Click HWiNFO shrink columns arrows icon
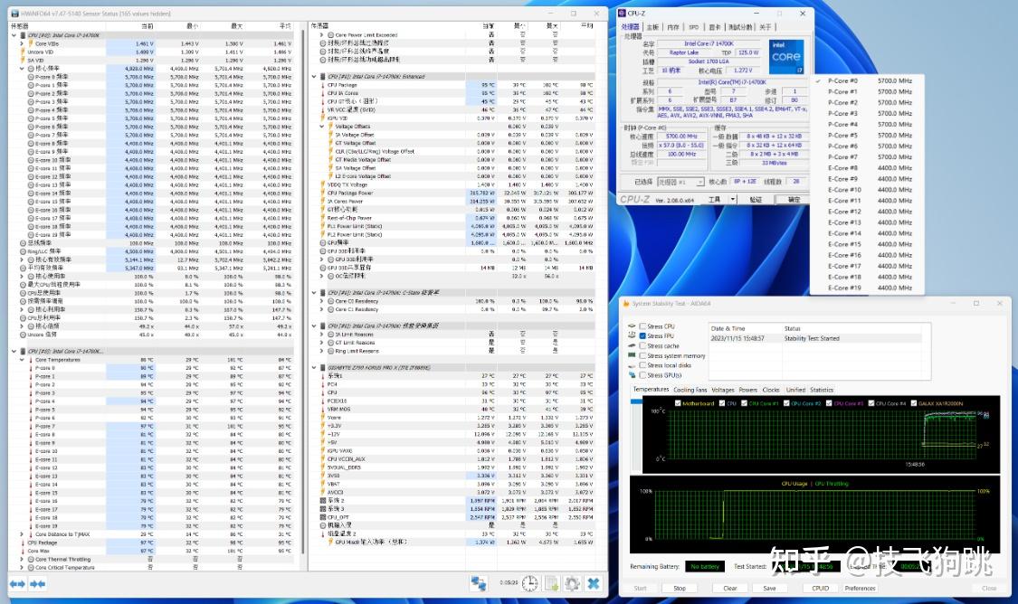Viewport: 1018px width, 604px height. 38,584
